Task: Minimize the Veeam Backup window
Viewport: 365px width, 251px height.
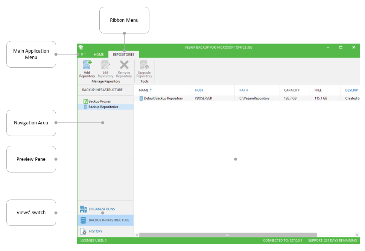Action: (x=328, y=47)
